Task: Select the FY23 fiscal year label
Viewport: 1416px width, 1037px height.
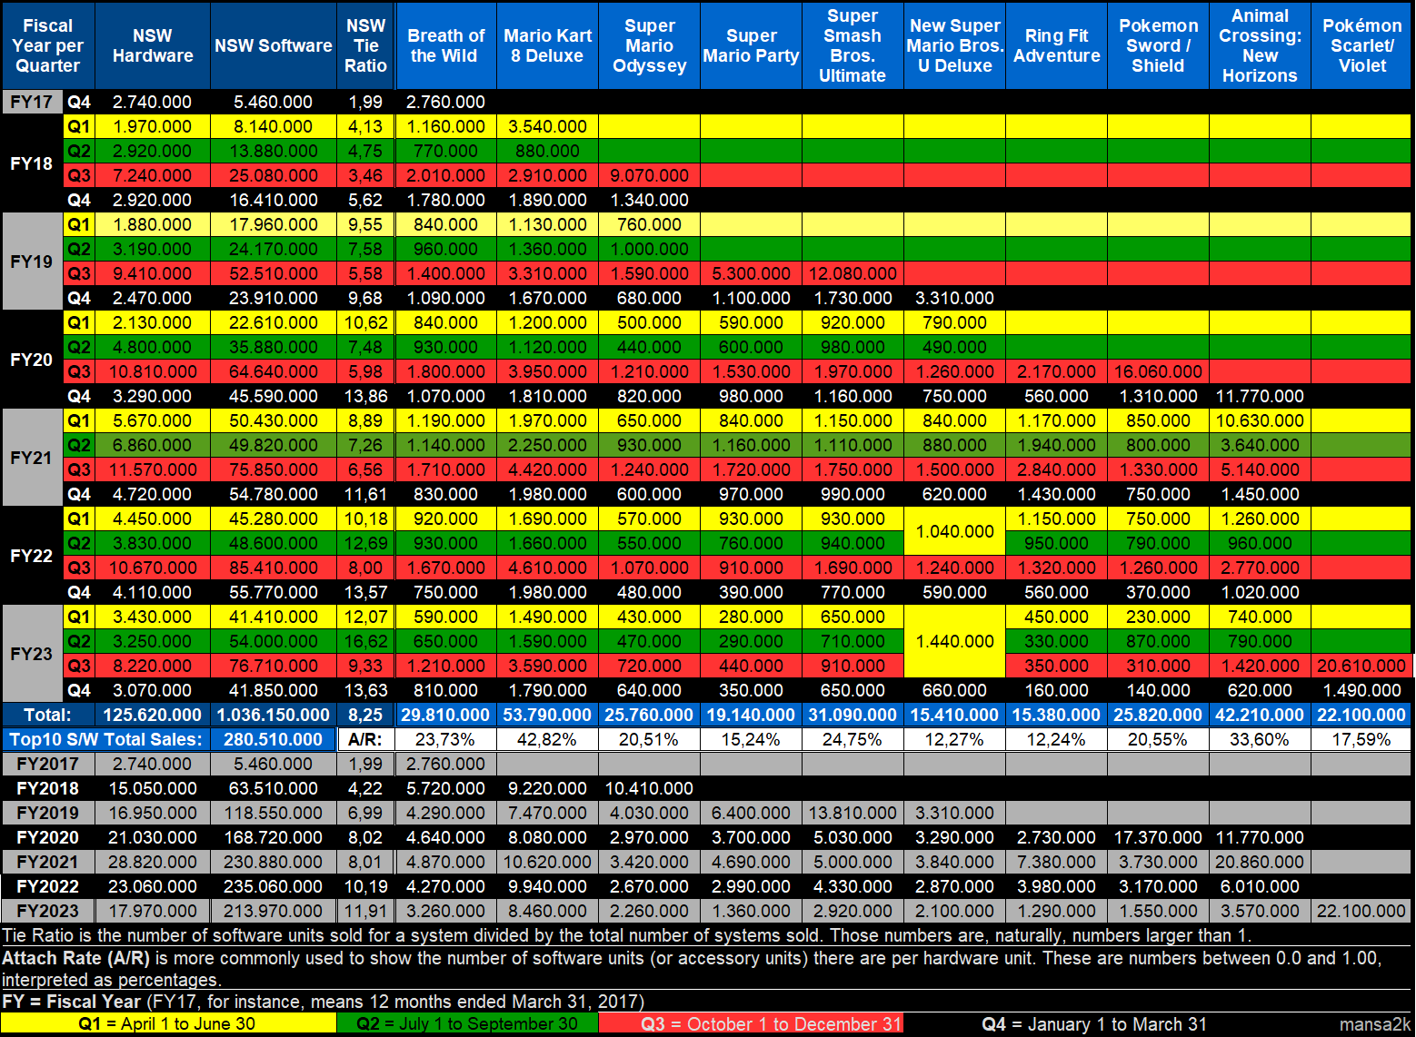Action: 32,654
